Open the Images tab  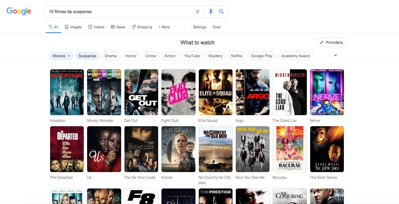(73, 27)
